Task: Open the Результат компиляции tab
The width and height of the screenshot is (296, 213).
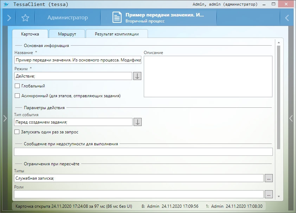Action: coord(117,34)
